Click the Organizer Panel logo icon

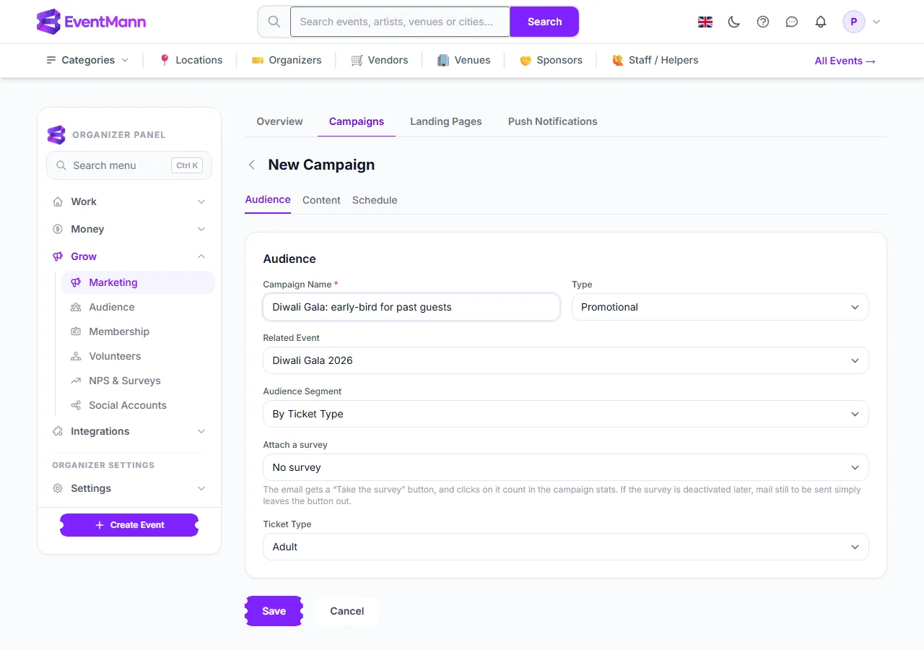pos(56,134)
